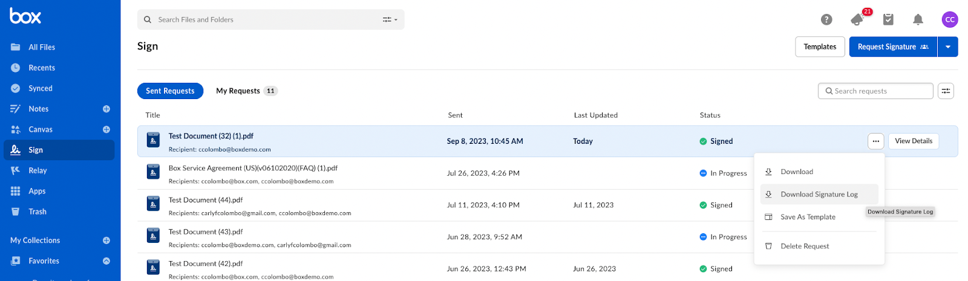The width and height of the screenshot is (968, 281).
Task: Open the three-dot menu for Test Document (32)
Action: click(875, 141)
